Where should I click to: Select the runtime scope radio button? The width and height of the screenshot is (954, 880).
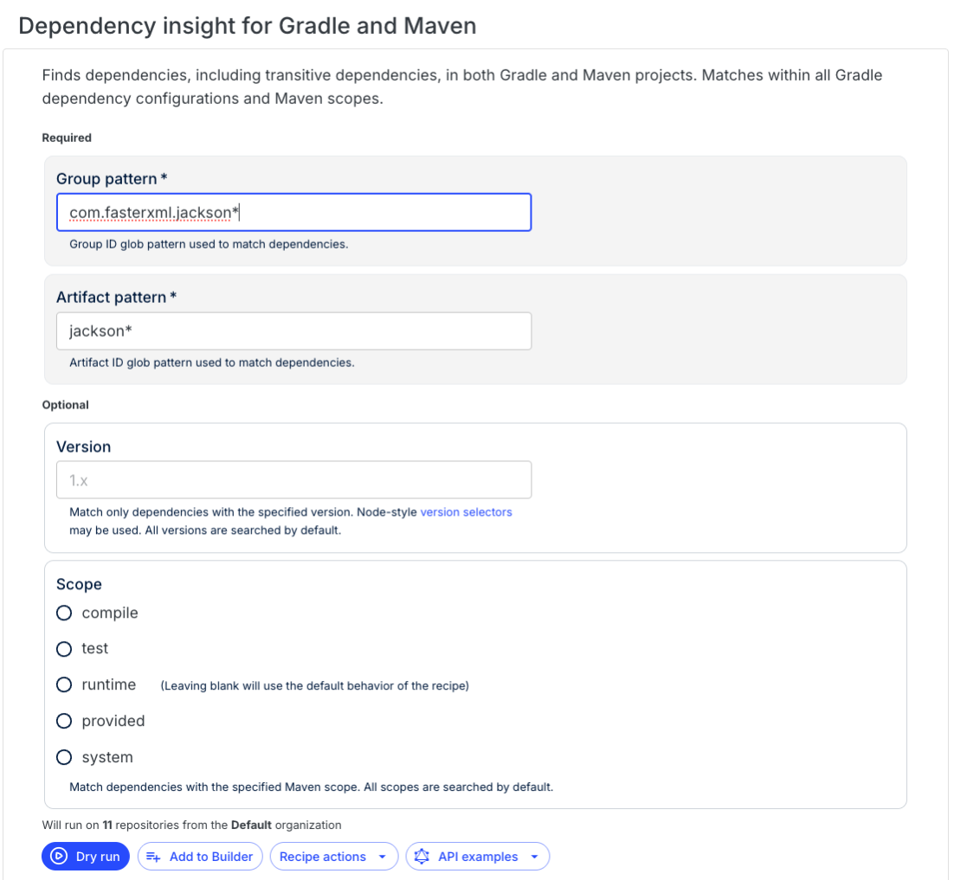(x=64, y=684)
